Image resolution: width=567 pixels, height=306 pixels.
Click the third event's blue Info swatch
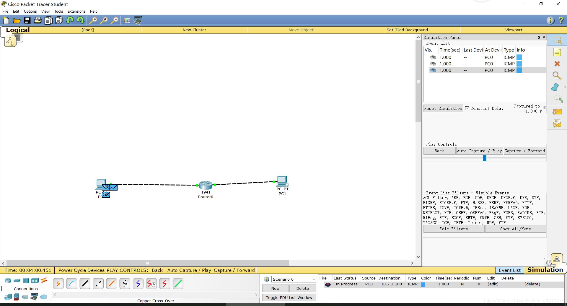(519, 70)
